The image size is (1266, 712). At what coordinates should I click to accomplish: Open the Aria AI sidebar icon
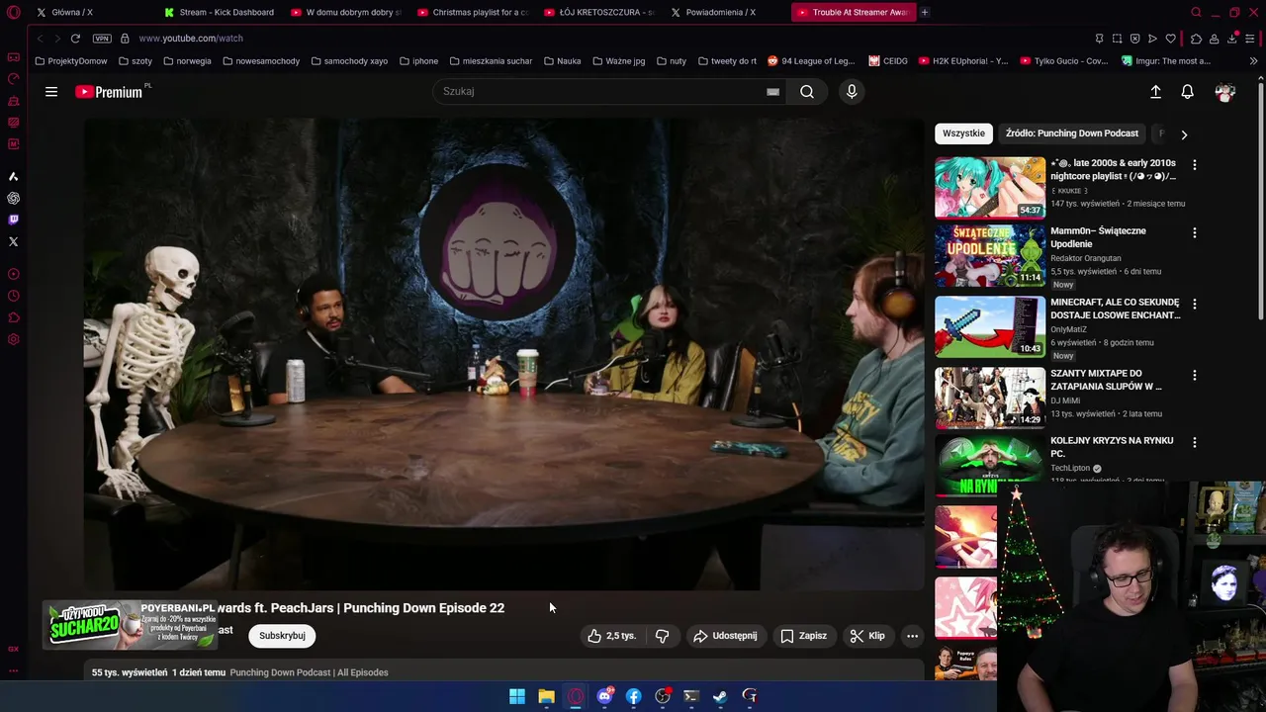tap(13, 176)
